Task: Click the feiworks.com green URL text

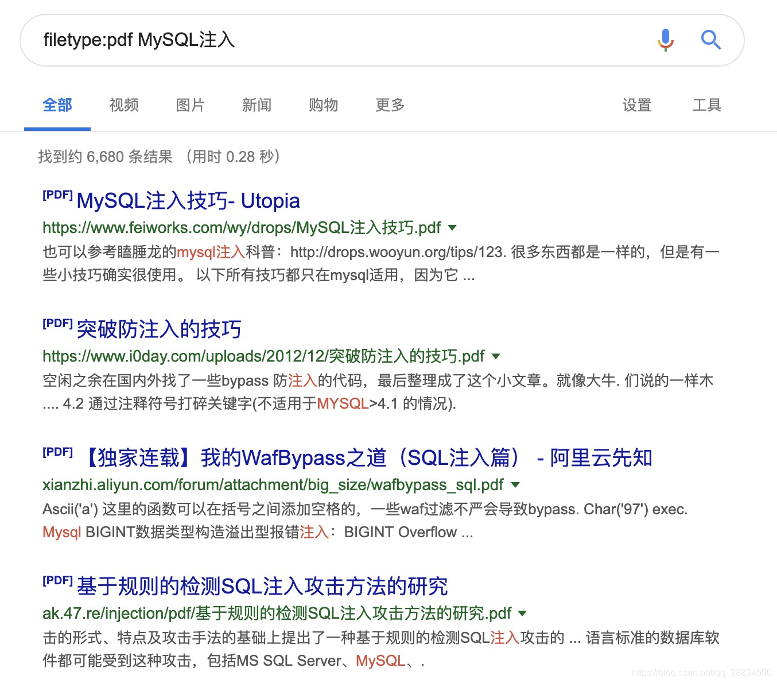Action: point(242,228)
